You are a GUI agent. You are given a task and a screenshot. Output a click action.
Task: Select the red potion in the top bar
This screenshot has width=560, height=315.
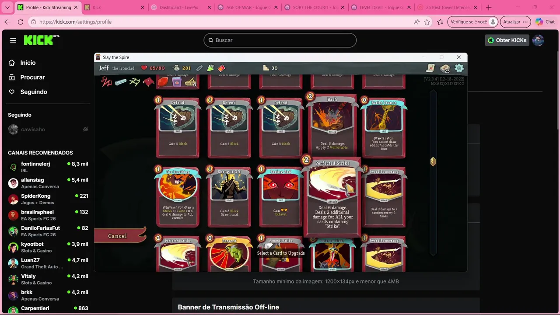221,68
